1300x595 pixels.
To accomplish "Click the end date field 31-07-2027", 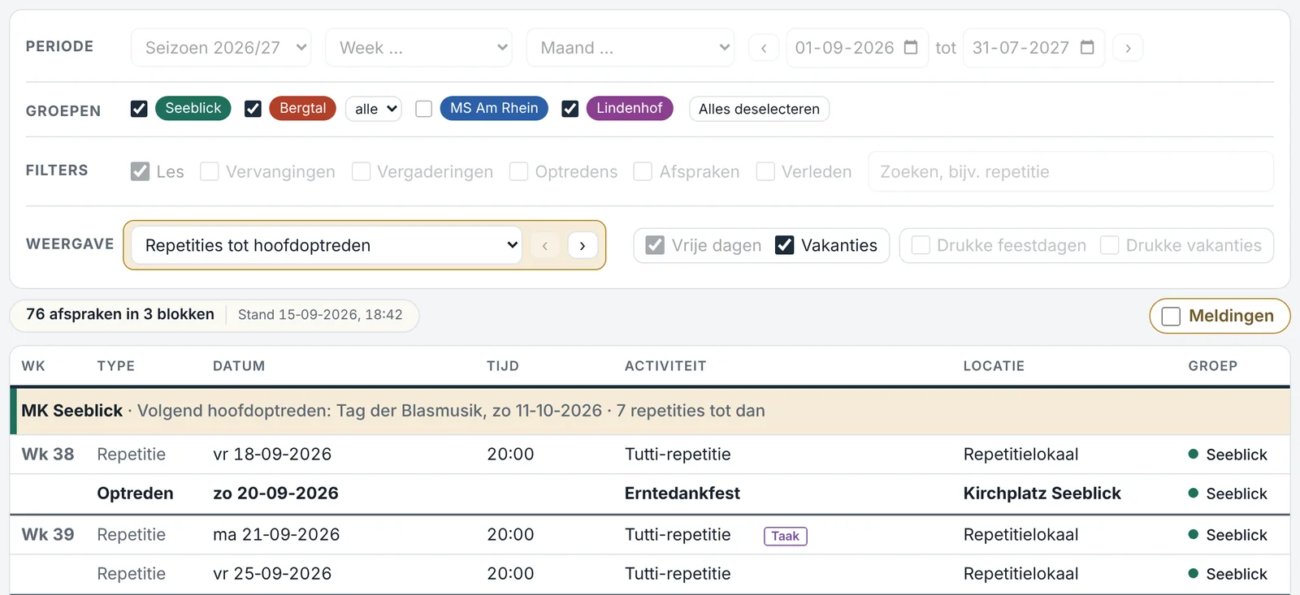I will point(1033,48).
